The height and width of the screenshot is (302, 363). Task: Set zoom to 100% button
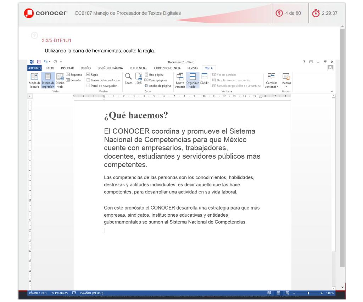tap(139, 78)
